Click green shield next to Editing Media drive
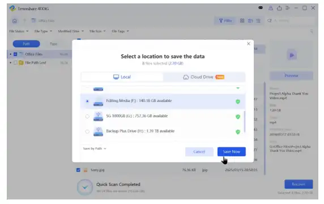Image resolution: width=324 pixels, height=204 pixels. (238, 101)
